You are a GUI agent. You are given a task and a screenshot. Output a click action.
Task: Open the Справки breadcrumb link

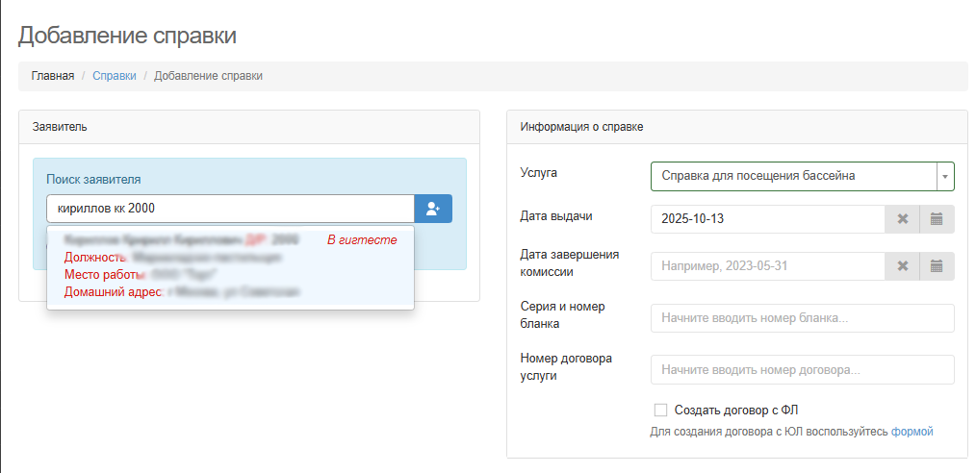(115, 76)
